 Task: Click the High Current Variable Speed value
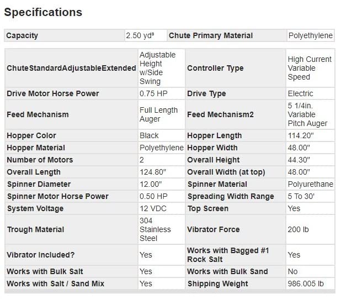pos(310,68)
